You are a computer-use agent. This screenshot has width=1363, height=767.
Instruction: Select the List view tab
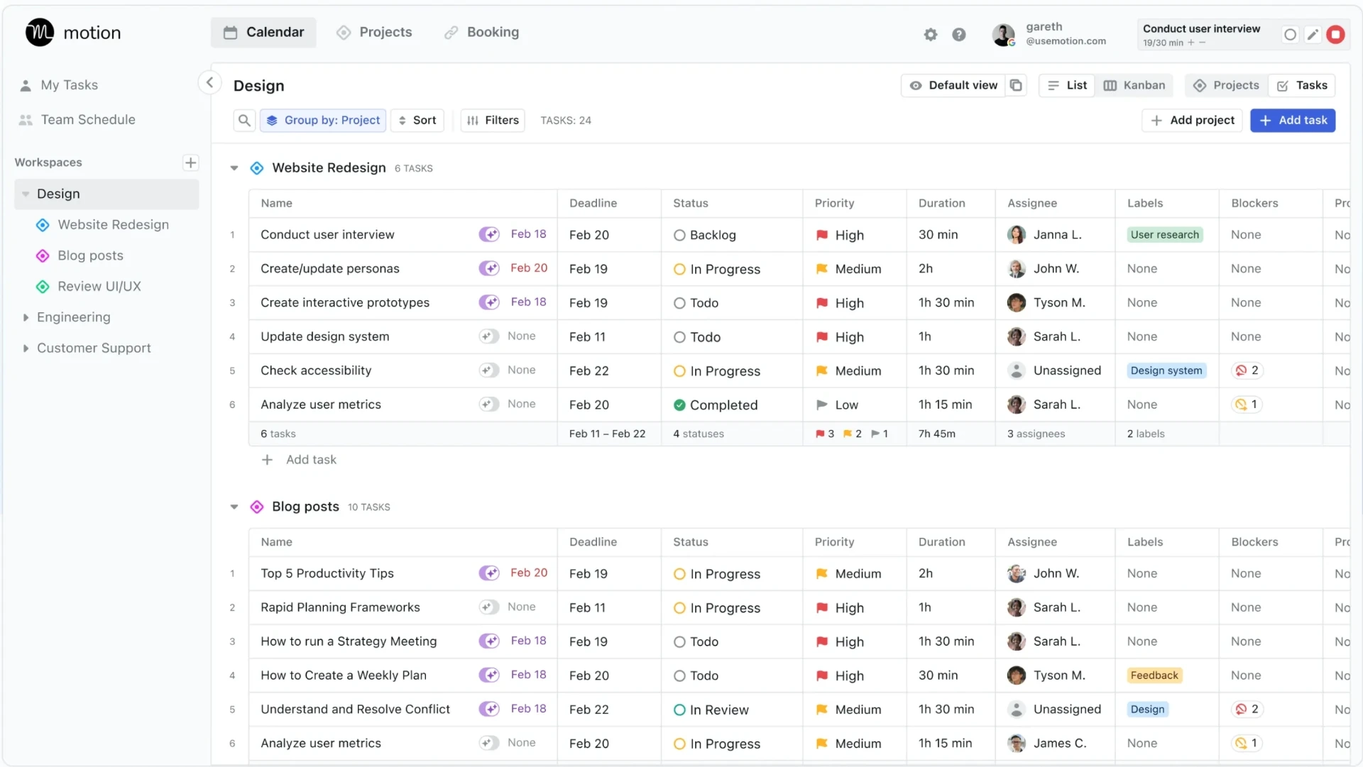[x=1067, y=85]
